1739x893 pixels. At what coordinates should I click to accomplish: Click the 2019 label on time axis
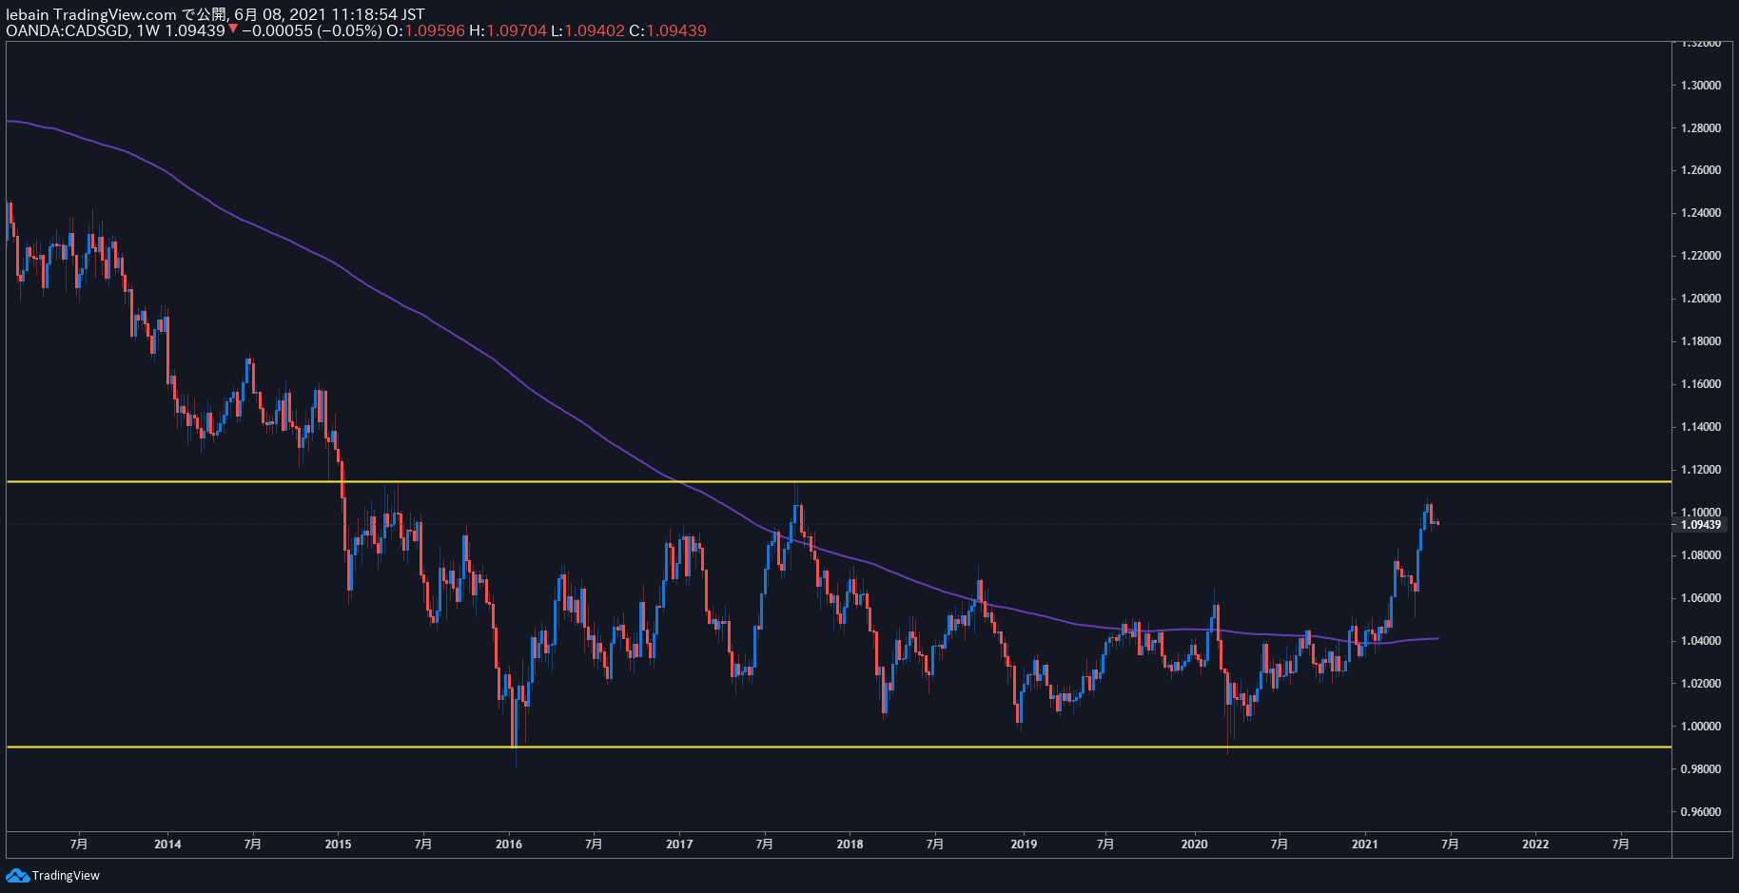tap(1024, 844)
